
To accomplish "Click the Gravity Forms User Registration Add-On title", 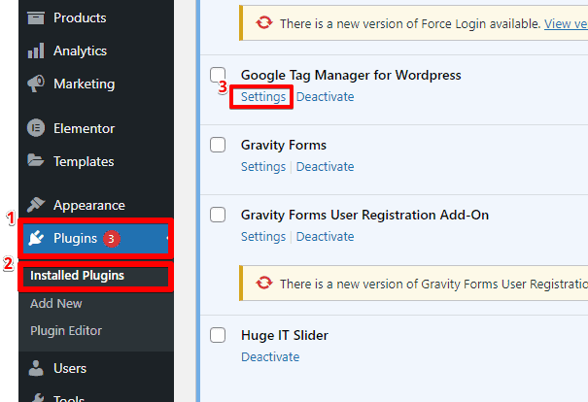I will (x=364, y=215).
